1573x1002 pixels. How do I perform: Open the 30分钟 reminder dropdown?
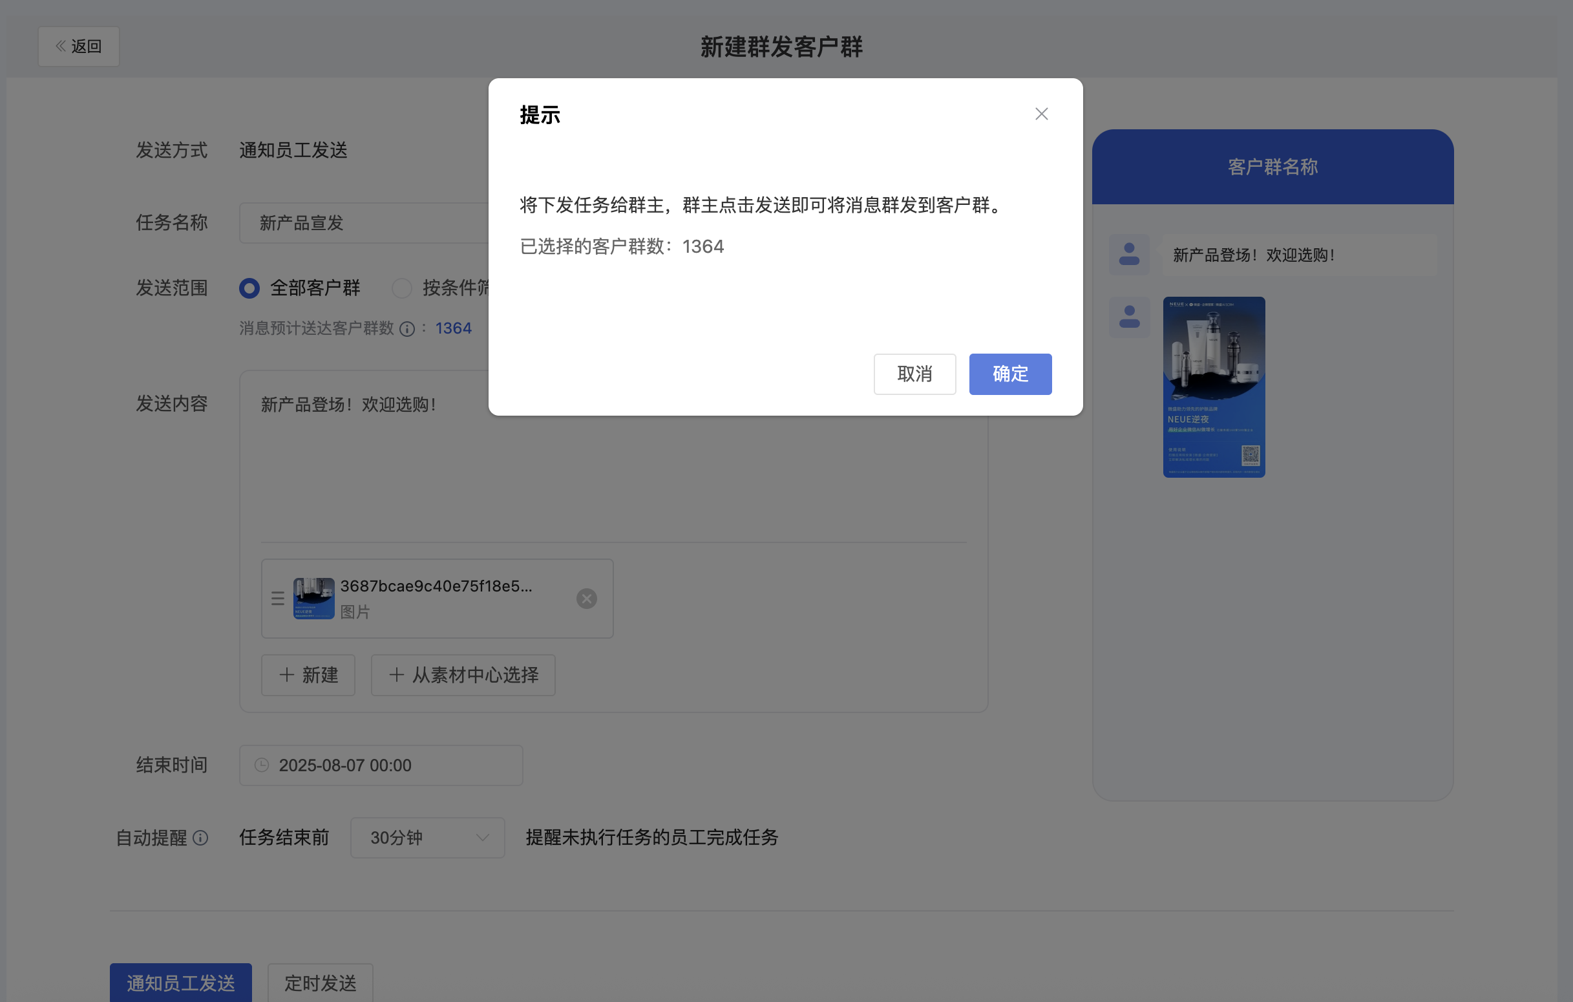tap(428, 838)
